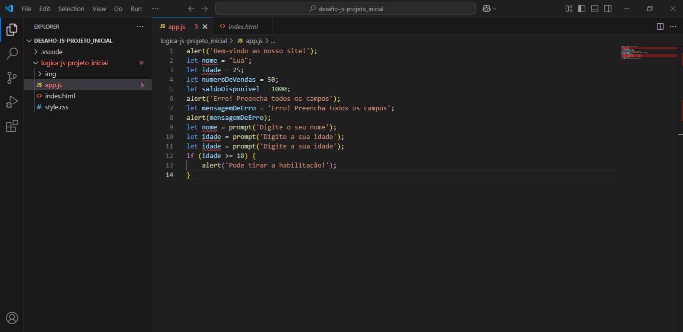The height and width of the screenshot is (332, 683).
Task: Click the error count 5 beside app.js in Explorer
Action: pos(142,85)
